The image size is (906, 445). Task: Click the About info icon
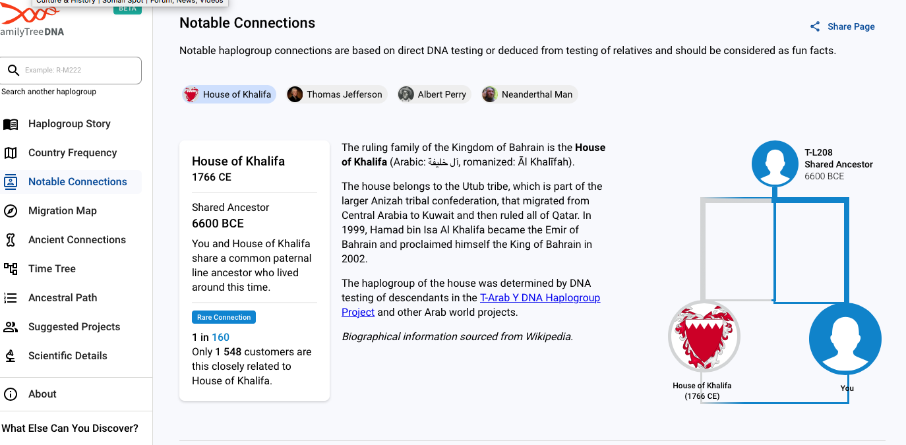[11, 394]
